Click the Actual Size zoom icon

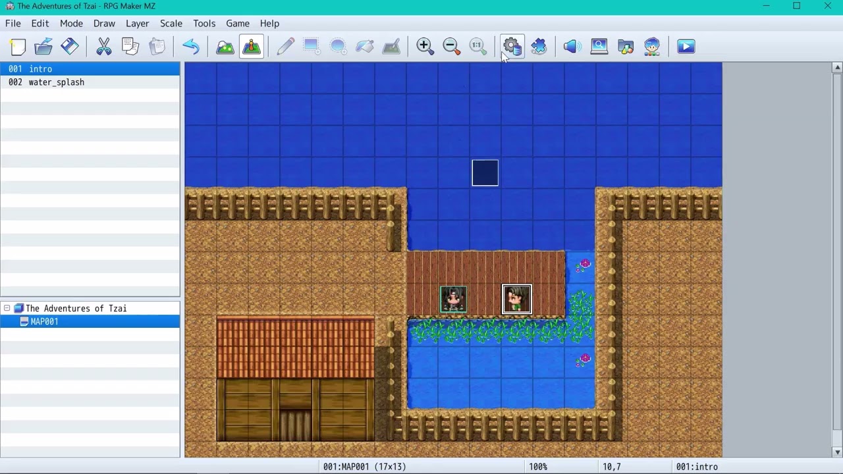478,47
